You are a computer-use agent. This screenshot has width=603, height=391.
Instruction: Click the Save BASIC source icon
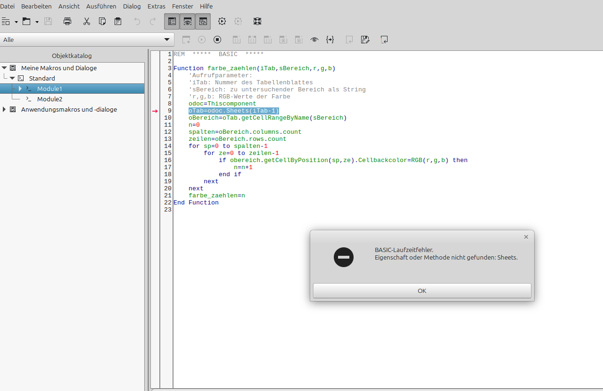pos(365,40)
